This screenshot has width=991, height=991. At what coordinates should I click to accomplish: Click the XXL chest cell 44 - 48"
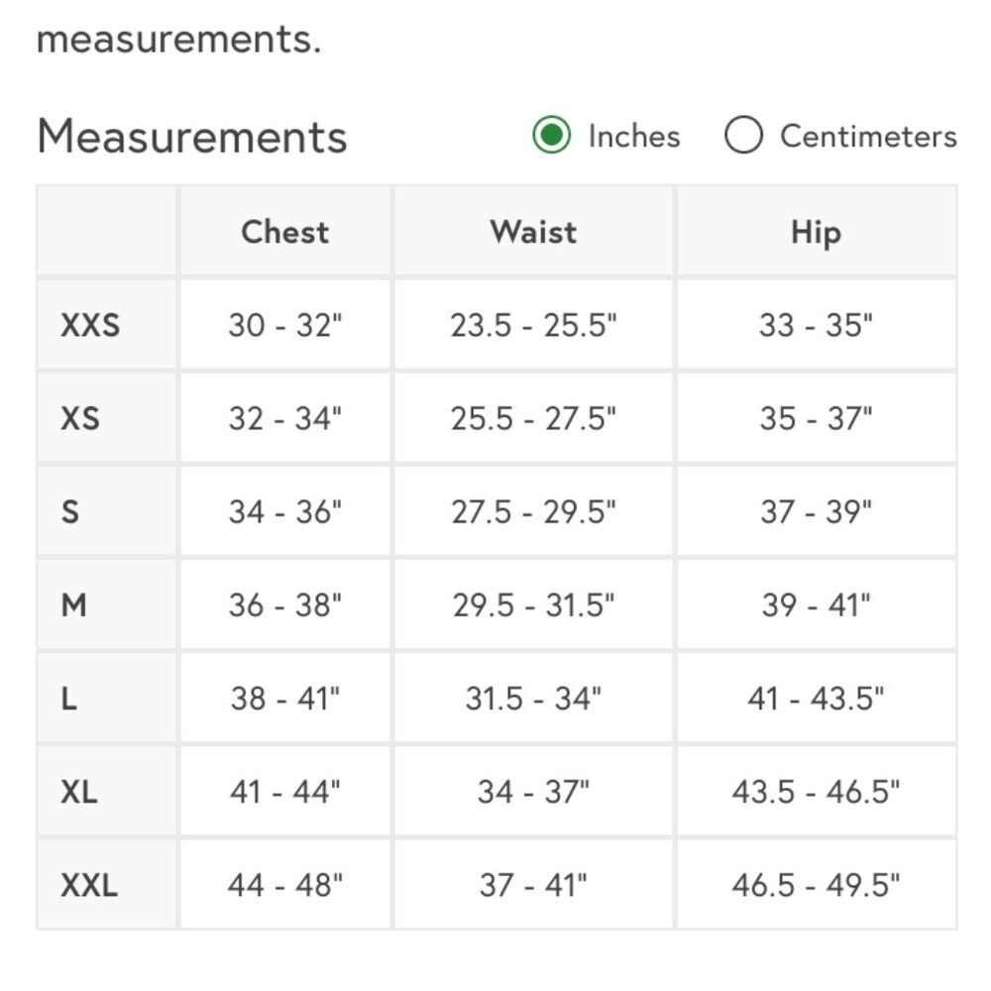point(285,885)
